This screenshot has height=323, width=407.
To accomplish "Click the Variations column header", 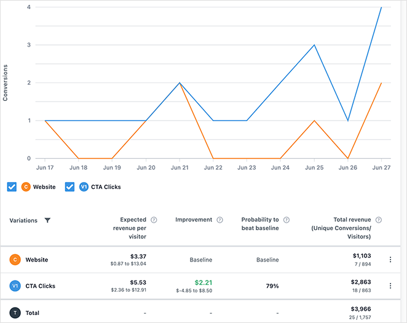I will tap(23, 220).
